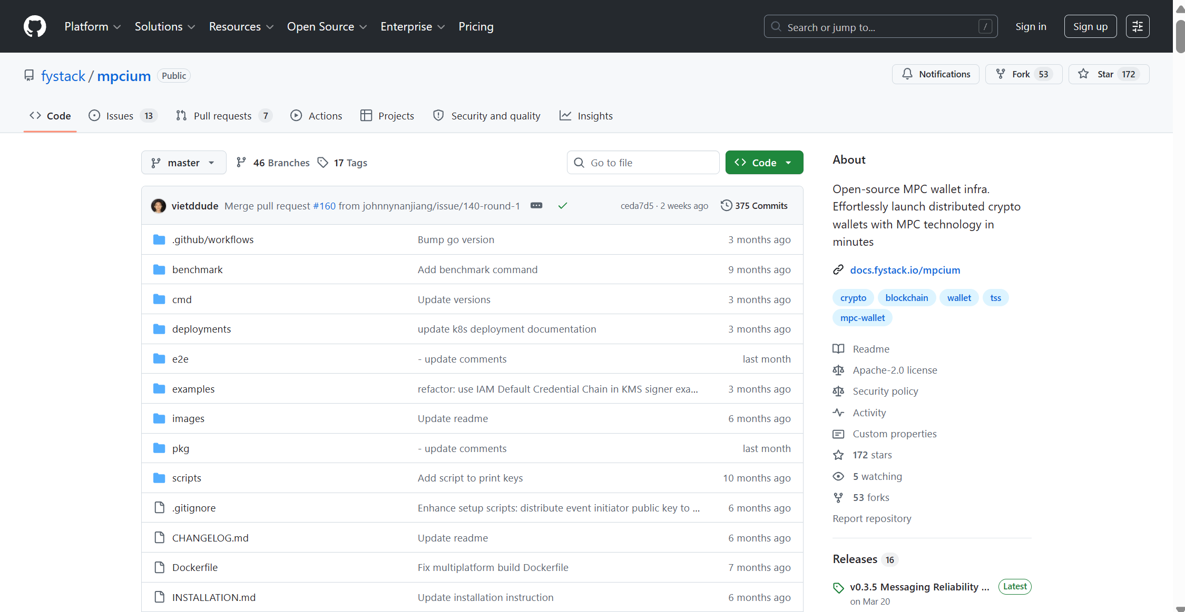Switch to the Actions tab
Image resolution: width=1185 pixels, height=612 pixels.
tap(316, 116)
